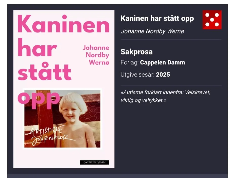Click the childhood photo on book cover
The height and width of the screenshot is (178, 236).
62,119
